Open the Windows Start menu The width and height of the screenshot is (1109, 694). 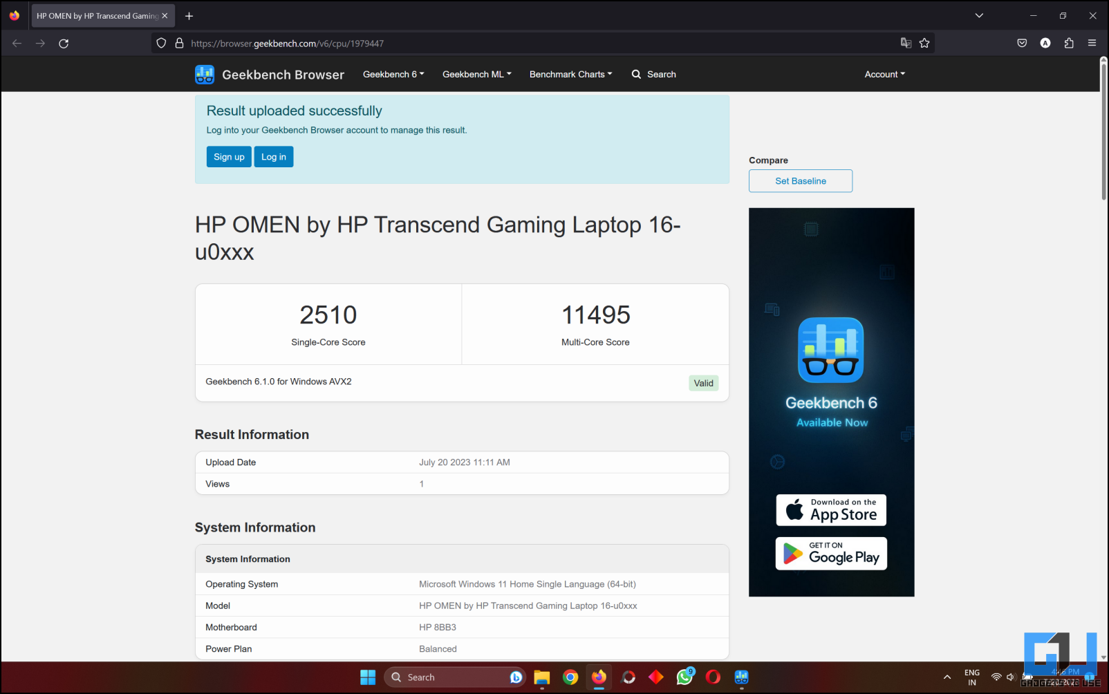[368, 677]
